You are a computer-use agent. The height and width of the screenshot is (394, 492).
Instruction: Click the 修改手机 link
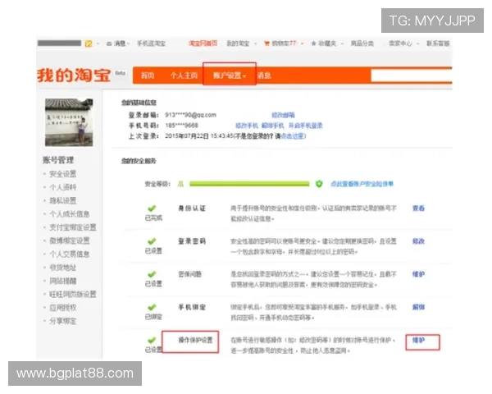coord(247,126)
